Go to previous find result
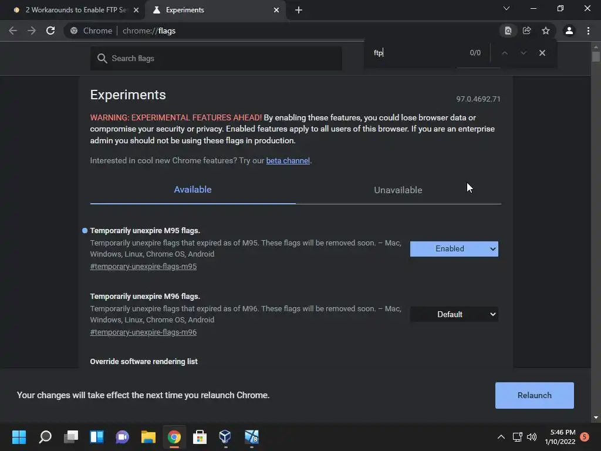 505,53
